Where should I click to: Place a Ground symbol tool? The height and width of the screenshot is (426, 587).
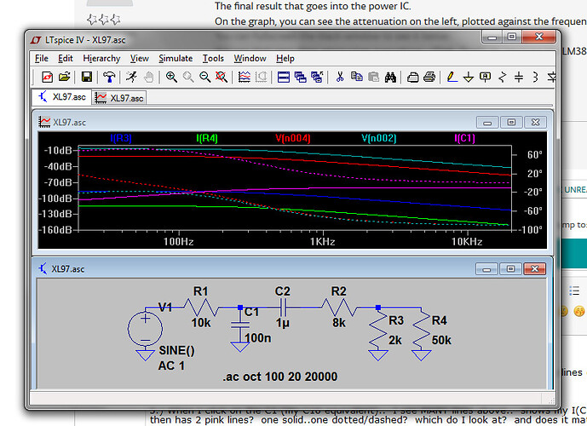pos(467,77)
